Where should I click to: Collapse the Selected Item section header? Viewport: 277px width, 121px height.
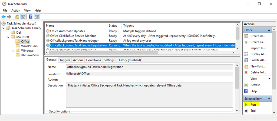[269, 99]
